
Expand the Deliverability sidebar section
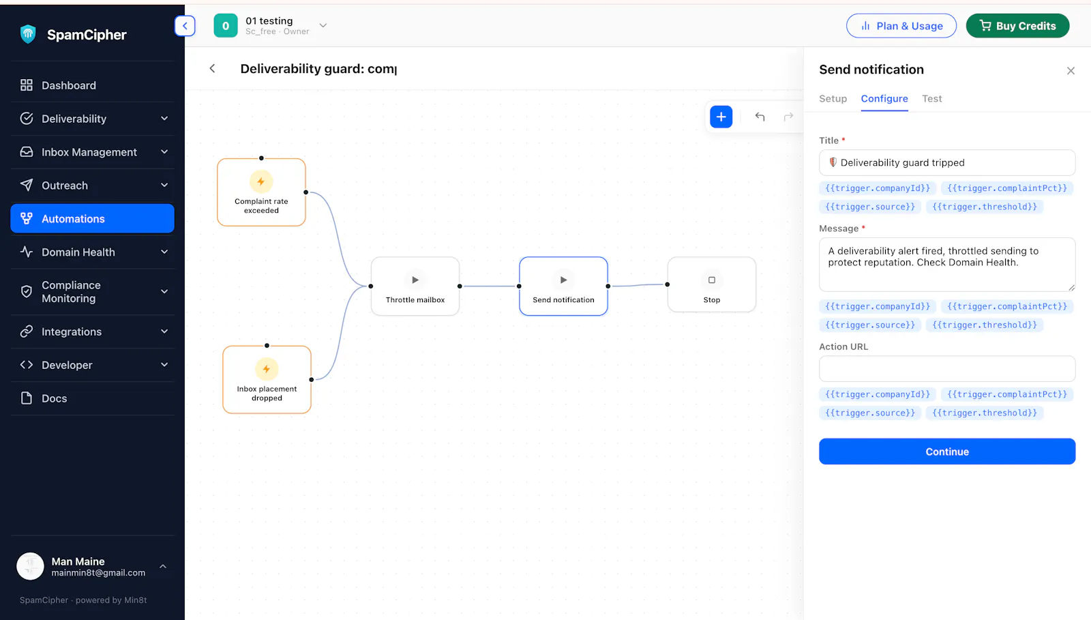click(93, 119)
